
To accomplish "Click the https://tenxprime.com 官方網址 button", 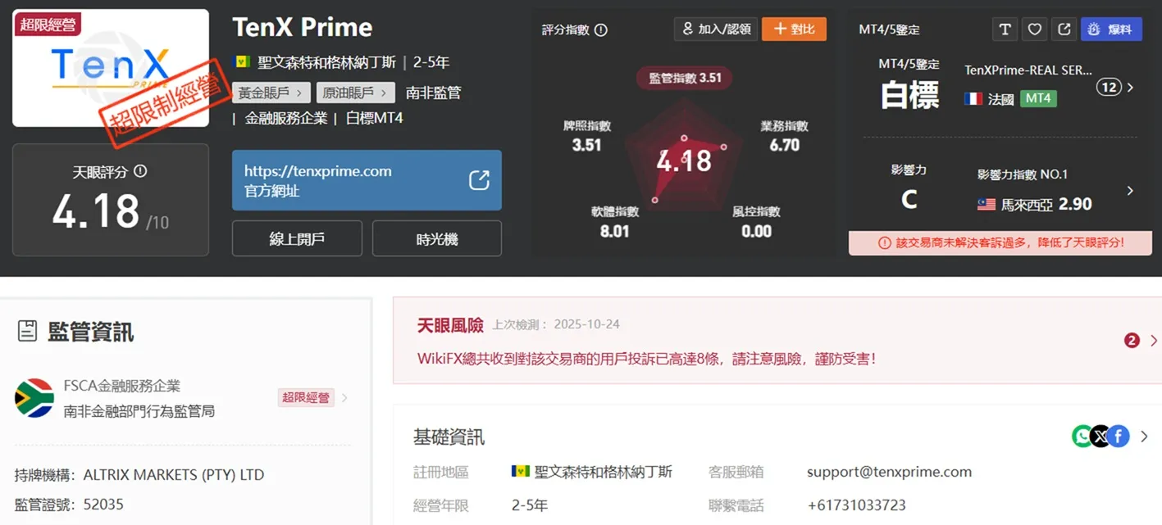I will 367,180.
